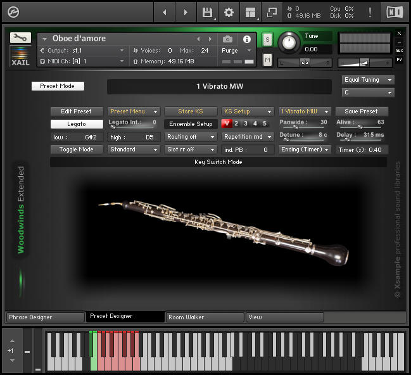Screen dimensions: 411x375
Task: Open the 1 Vibrato MW dropdown
Action: pyautogui.click(x=305, y=111)
